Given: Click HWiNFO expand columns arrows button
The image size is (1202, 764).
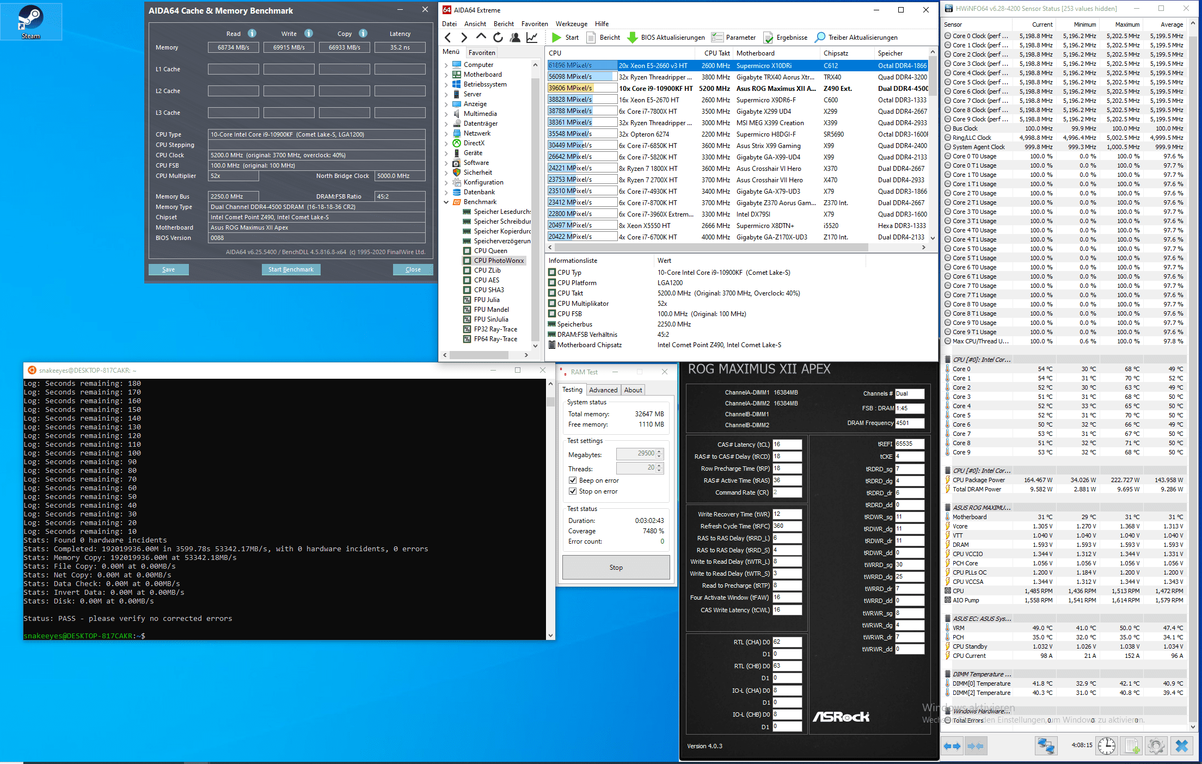Looking at the screenshot, I should [952, 746].
